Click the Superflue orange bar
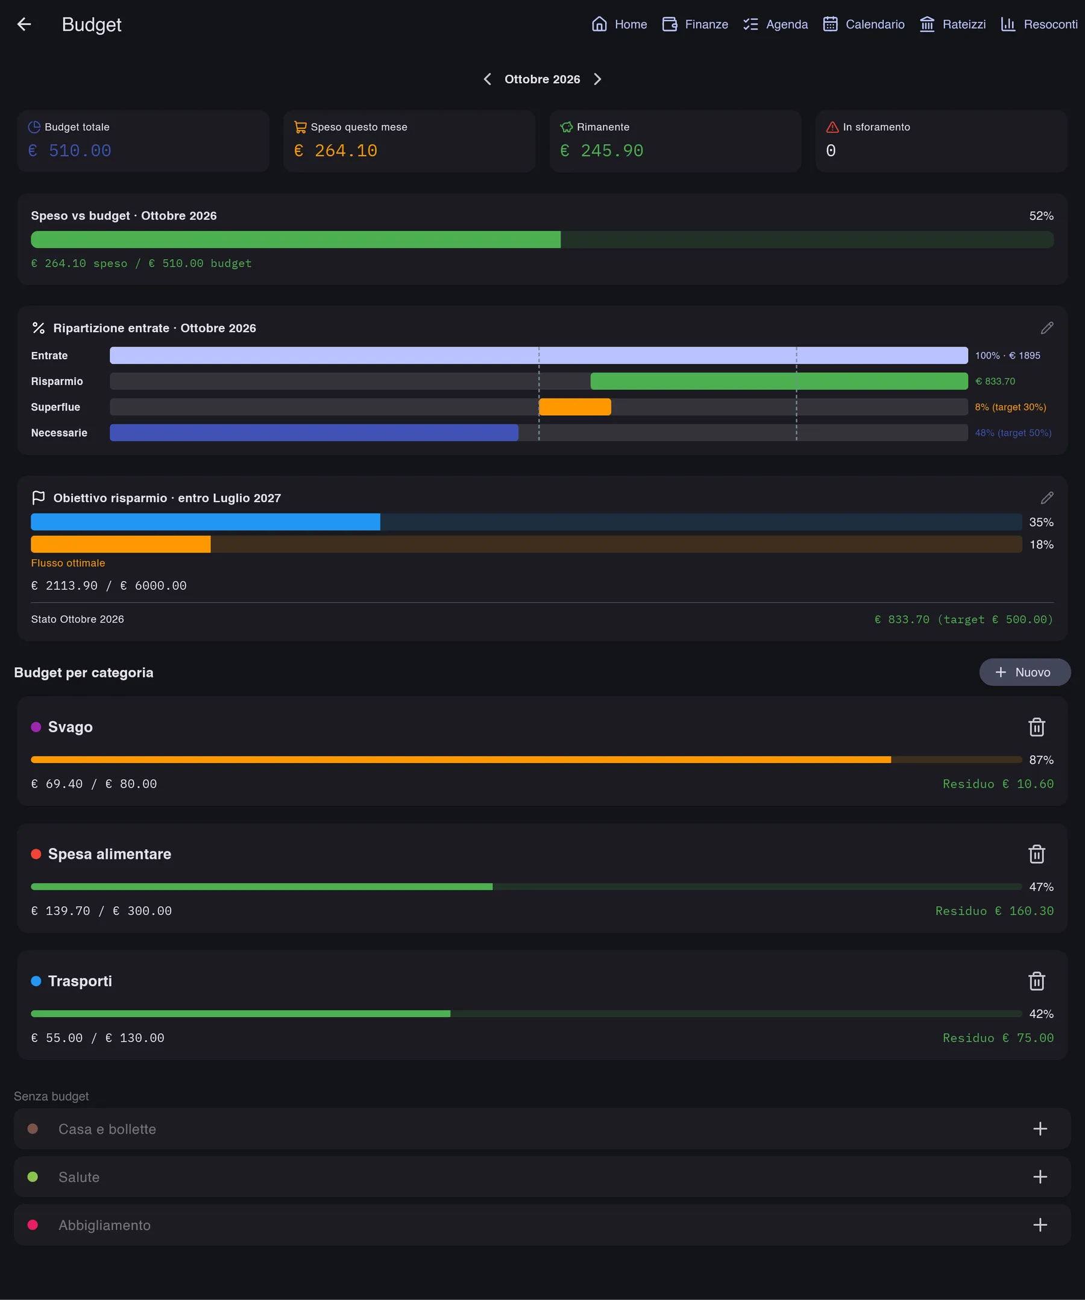This screenshot has height=1300, width=1085. [x=574, y=407]
